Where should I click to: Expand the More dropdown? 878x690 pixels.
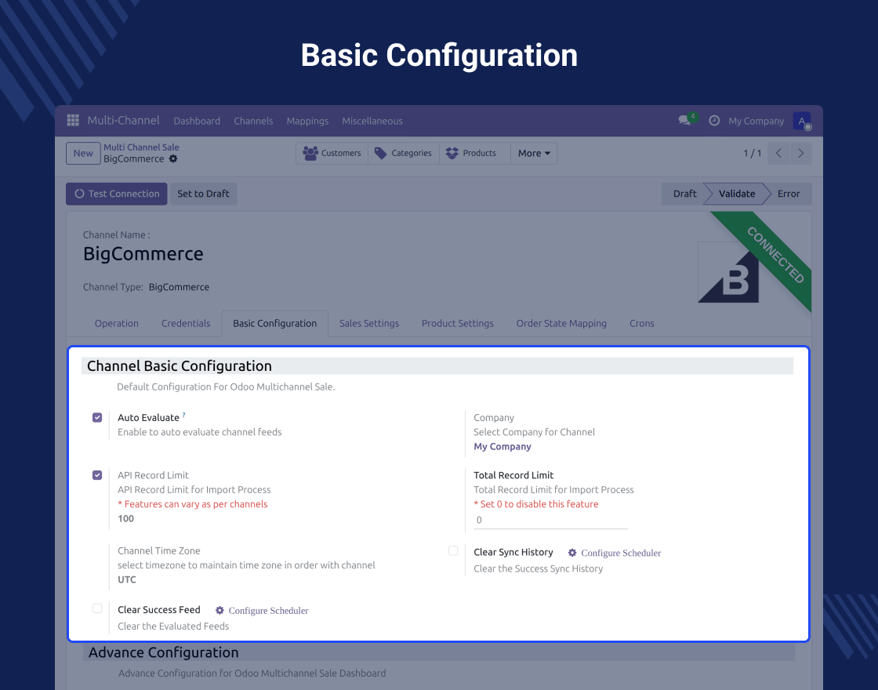pos(534,154)
